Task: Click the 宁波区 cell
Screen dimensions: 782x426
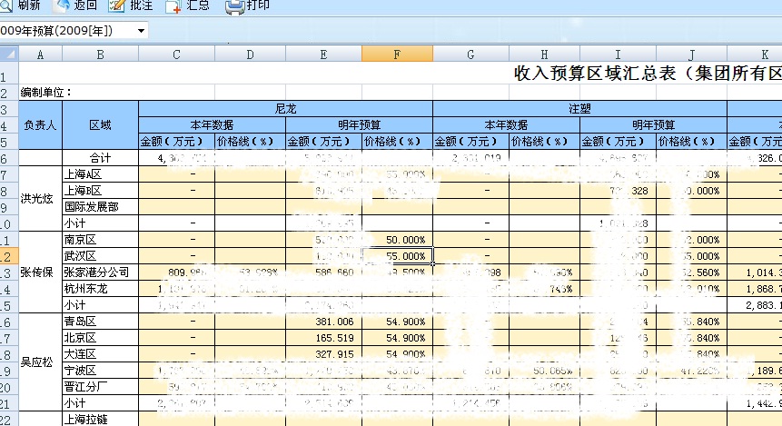Action: pyautogui.click(x=100, y=371)
